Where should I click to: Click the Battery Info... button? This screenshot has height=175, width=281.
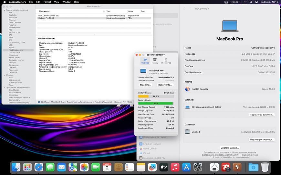click(x=165, y=85)
